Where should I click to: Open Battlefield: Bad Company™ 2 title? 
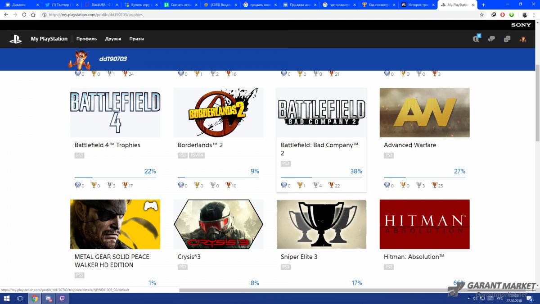[x=319, y=149]
